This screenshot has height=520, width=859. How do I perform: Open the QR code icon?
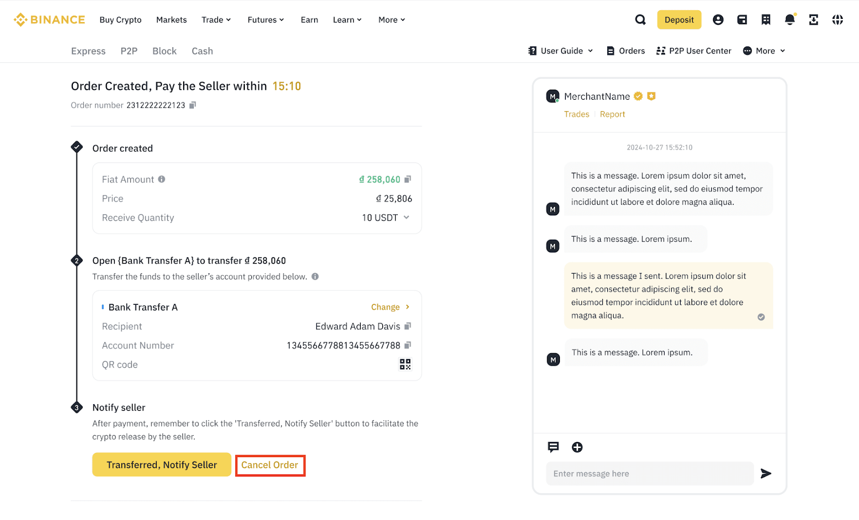tap(405, 364)
